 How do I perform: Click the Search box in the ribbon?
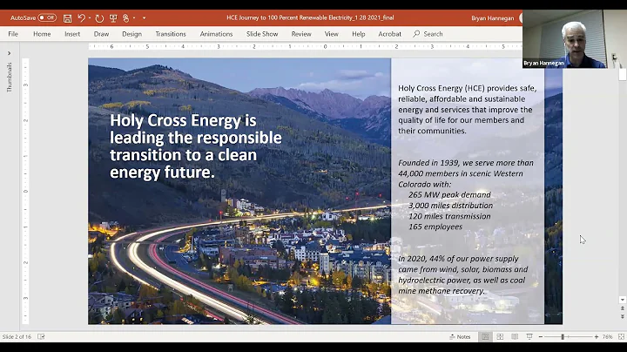tap(428, 34)
